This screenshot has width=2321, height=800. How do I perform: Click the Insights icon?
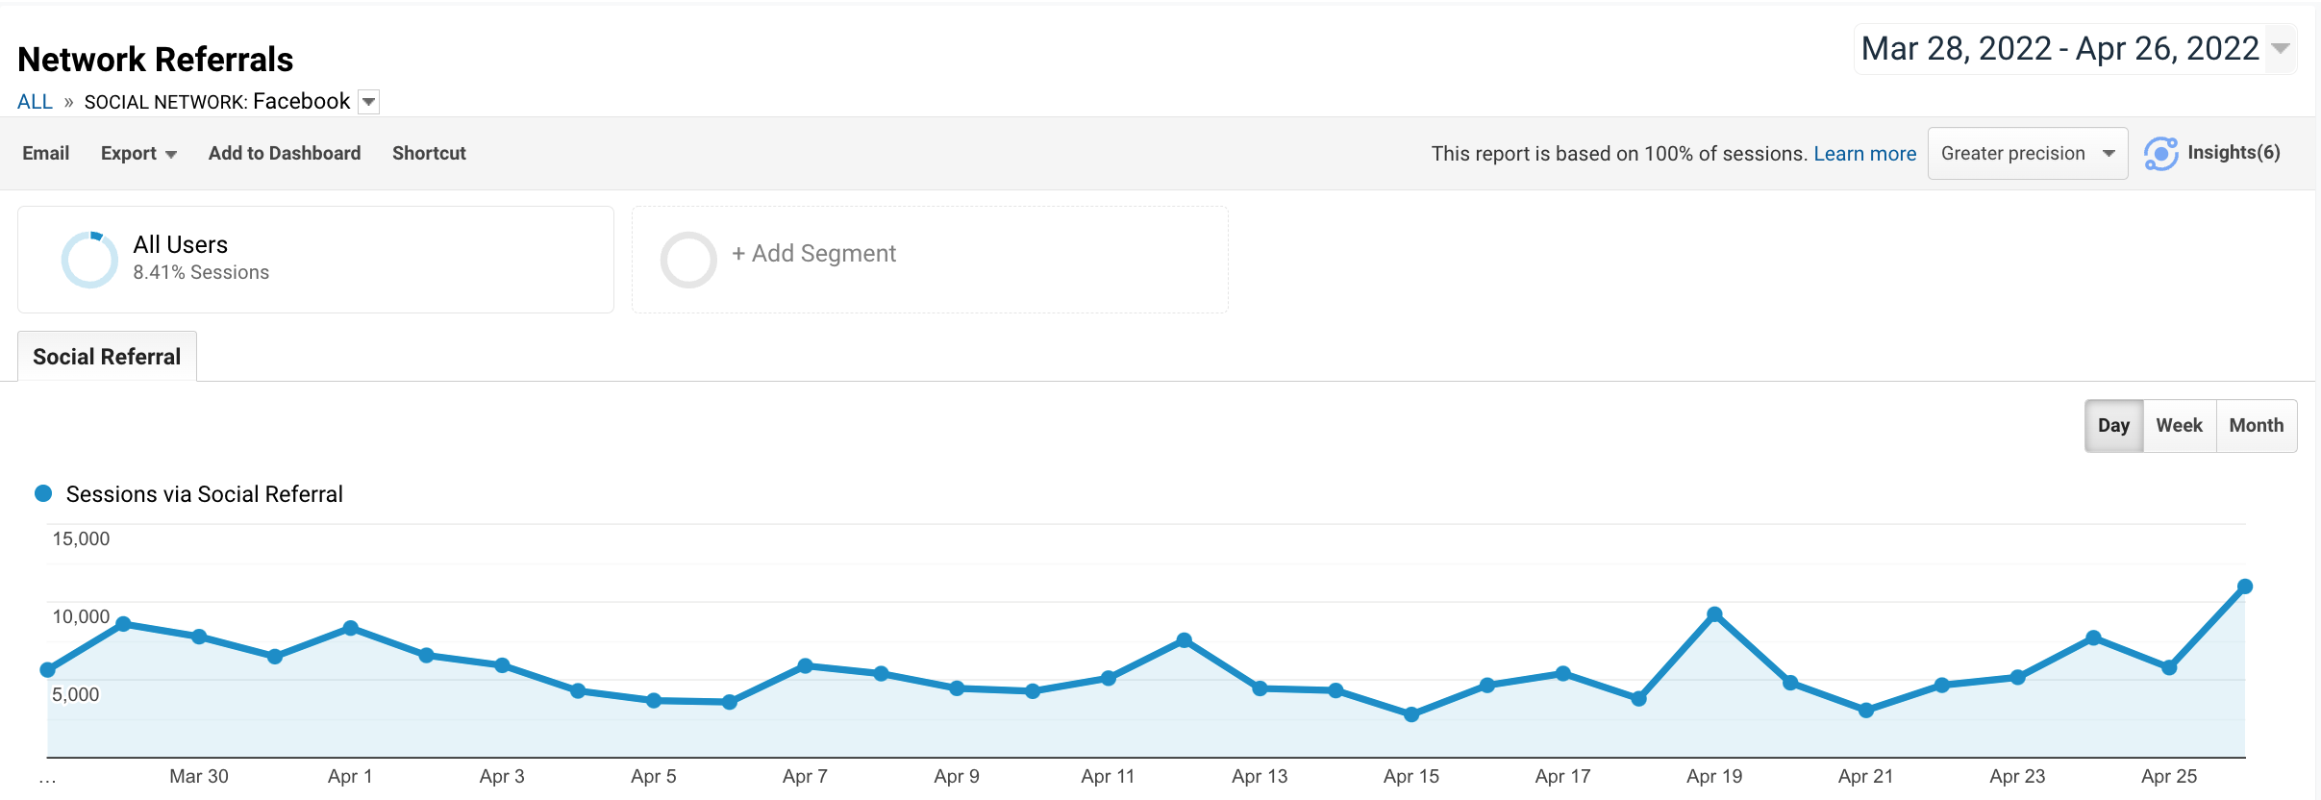coord(2160,154)
